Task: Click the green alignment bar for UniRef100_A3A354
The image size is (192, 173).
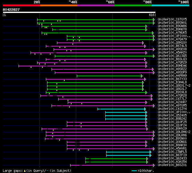Action: click(x=117, y=162)
